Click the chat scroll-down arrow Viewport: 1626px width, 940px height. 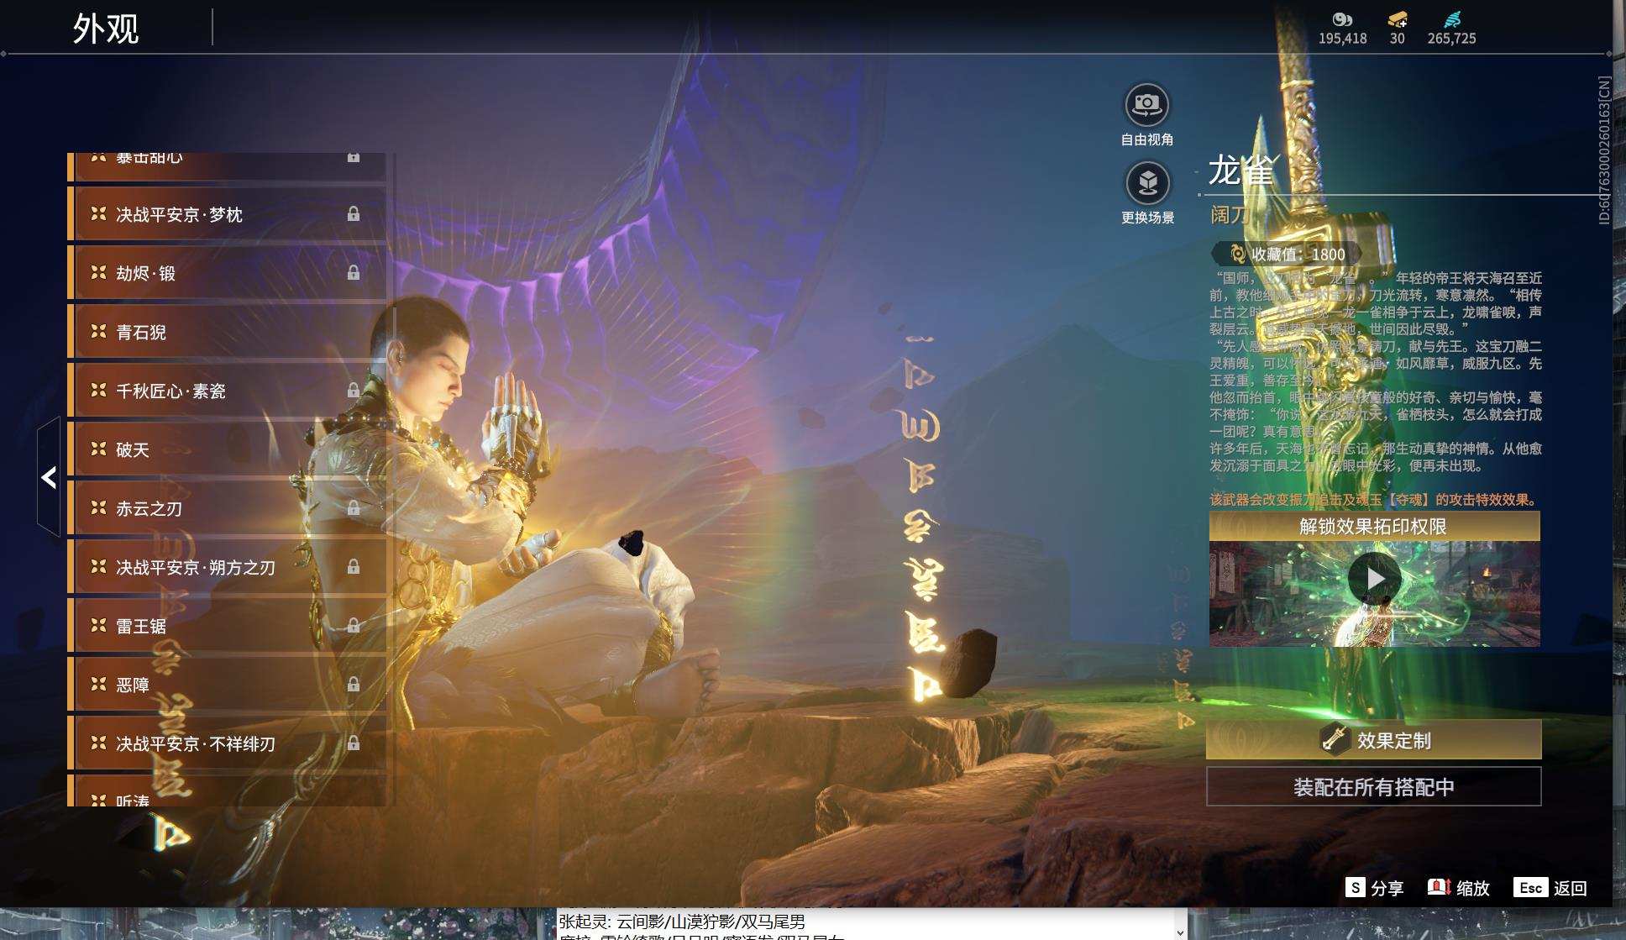1180,932
